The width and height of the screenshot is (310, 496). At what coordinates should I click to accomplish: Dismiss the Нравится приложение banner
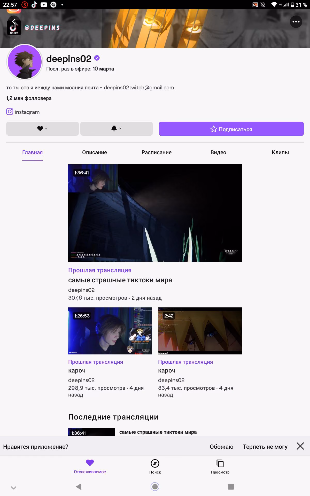click(300, 446)
